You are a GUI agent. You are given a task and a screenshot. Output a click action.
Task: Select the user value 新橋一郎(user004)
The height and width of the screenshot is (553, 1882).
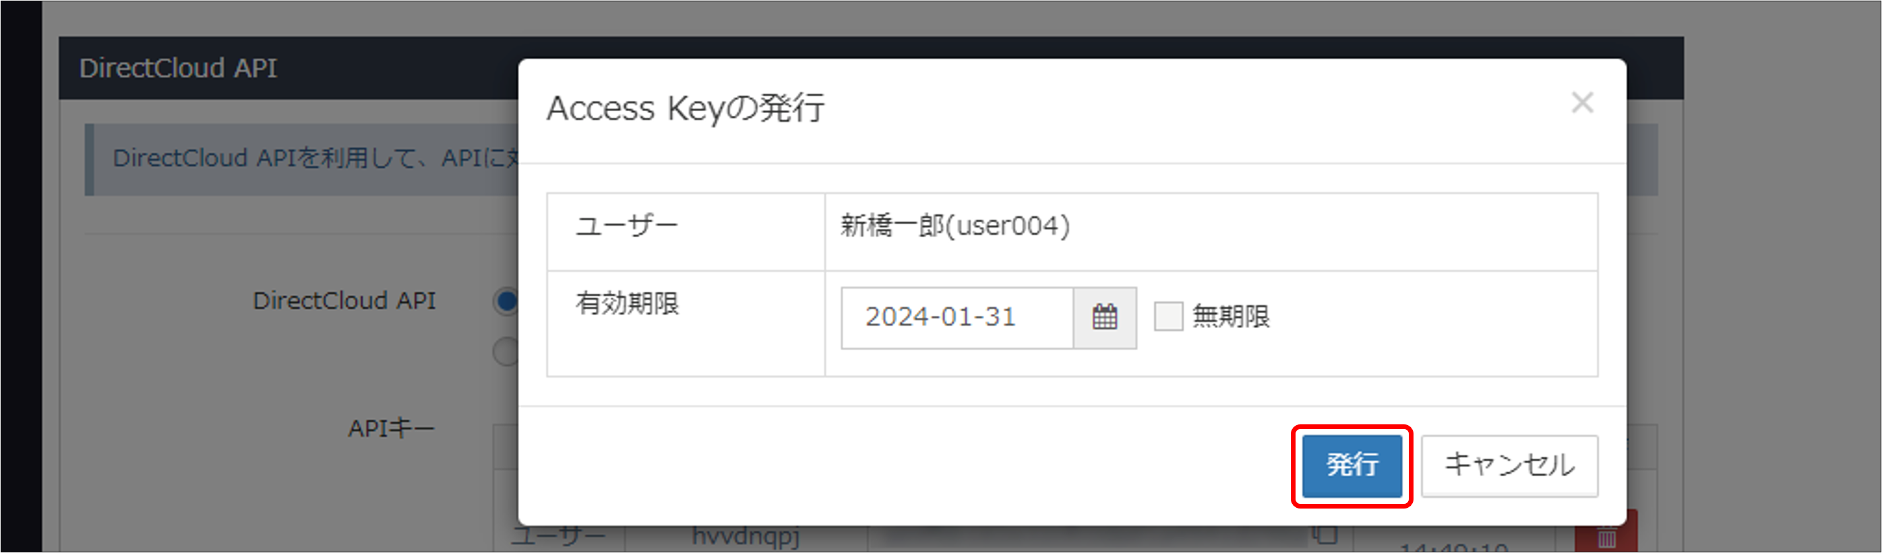[x=951, y=226]
